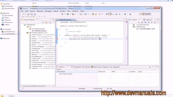Toggle Hide Fields in Outline toolbar
The width and height of the screenshot is (173, 97).
[145, 22]
